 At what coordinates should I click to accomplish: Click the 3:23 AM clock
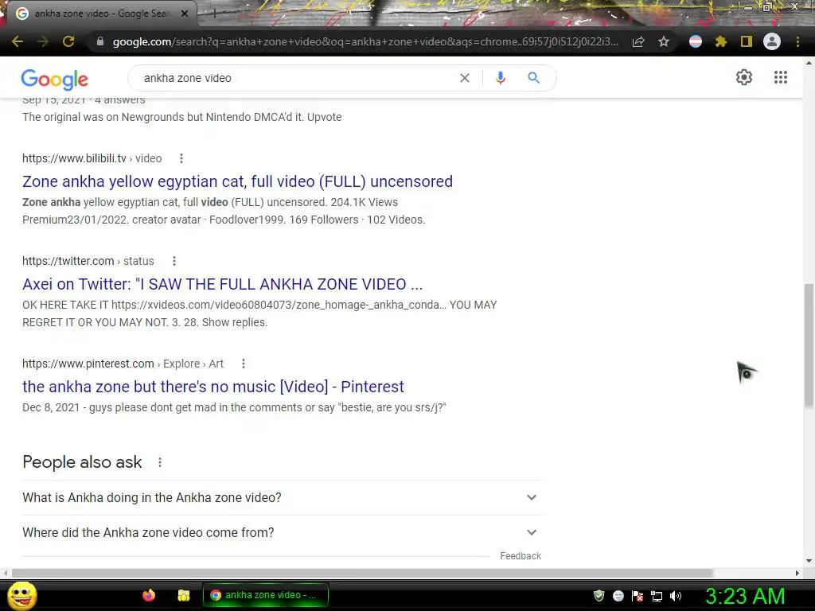[745, 596]
